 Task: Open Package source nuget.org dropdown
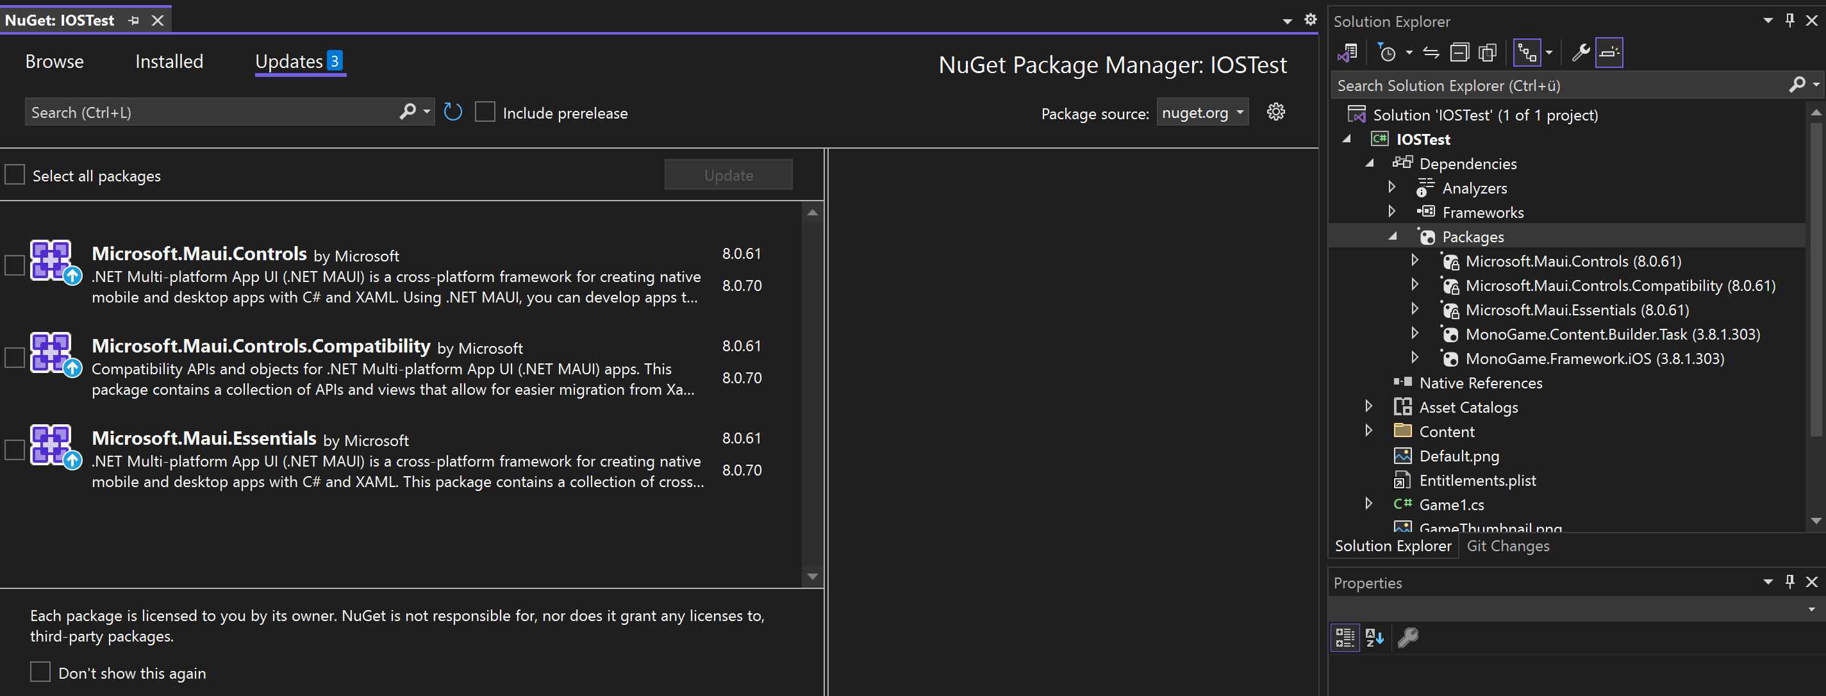click(x=1202, y=112)
